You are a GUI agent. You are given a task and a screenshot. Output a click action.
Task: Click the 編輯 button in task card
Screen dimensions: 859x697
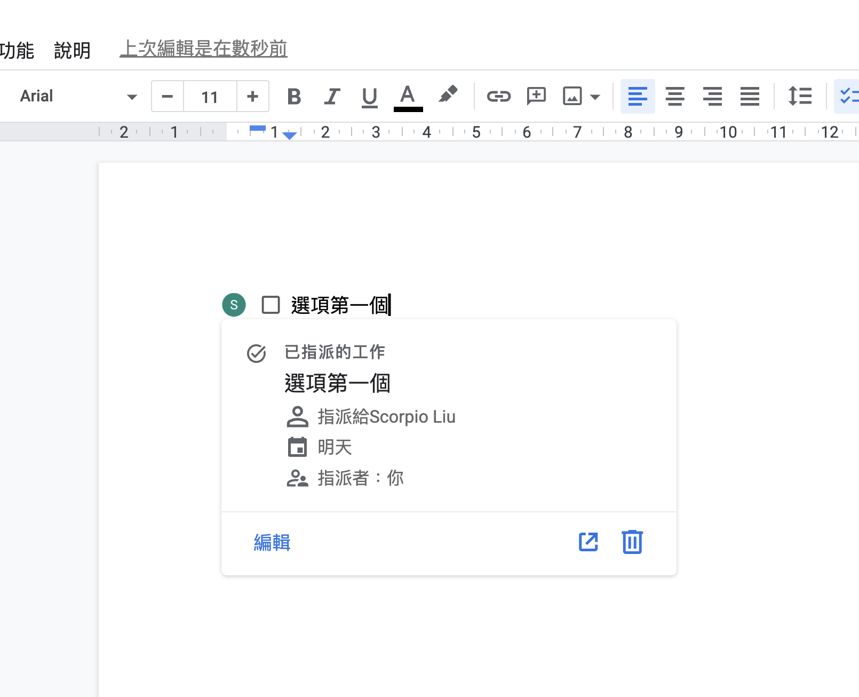coord(272,542)
